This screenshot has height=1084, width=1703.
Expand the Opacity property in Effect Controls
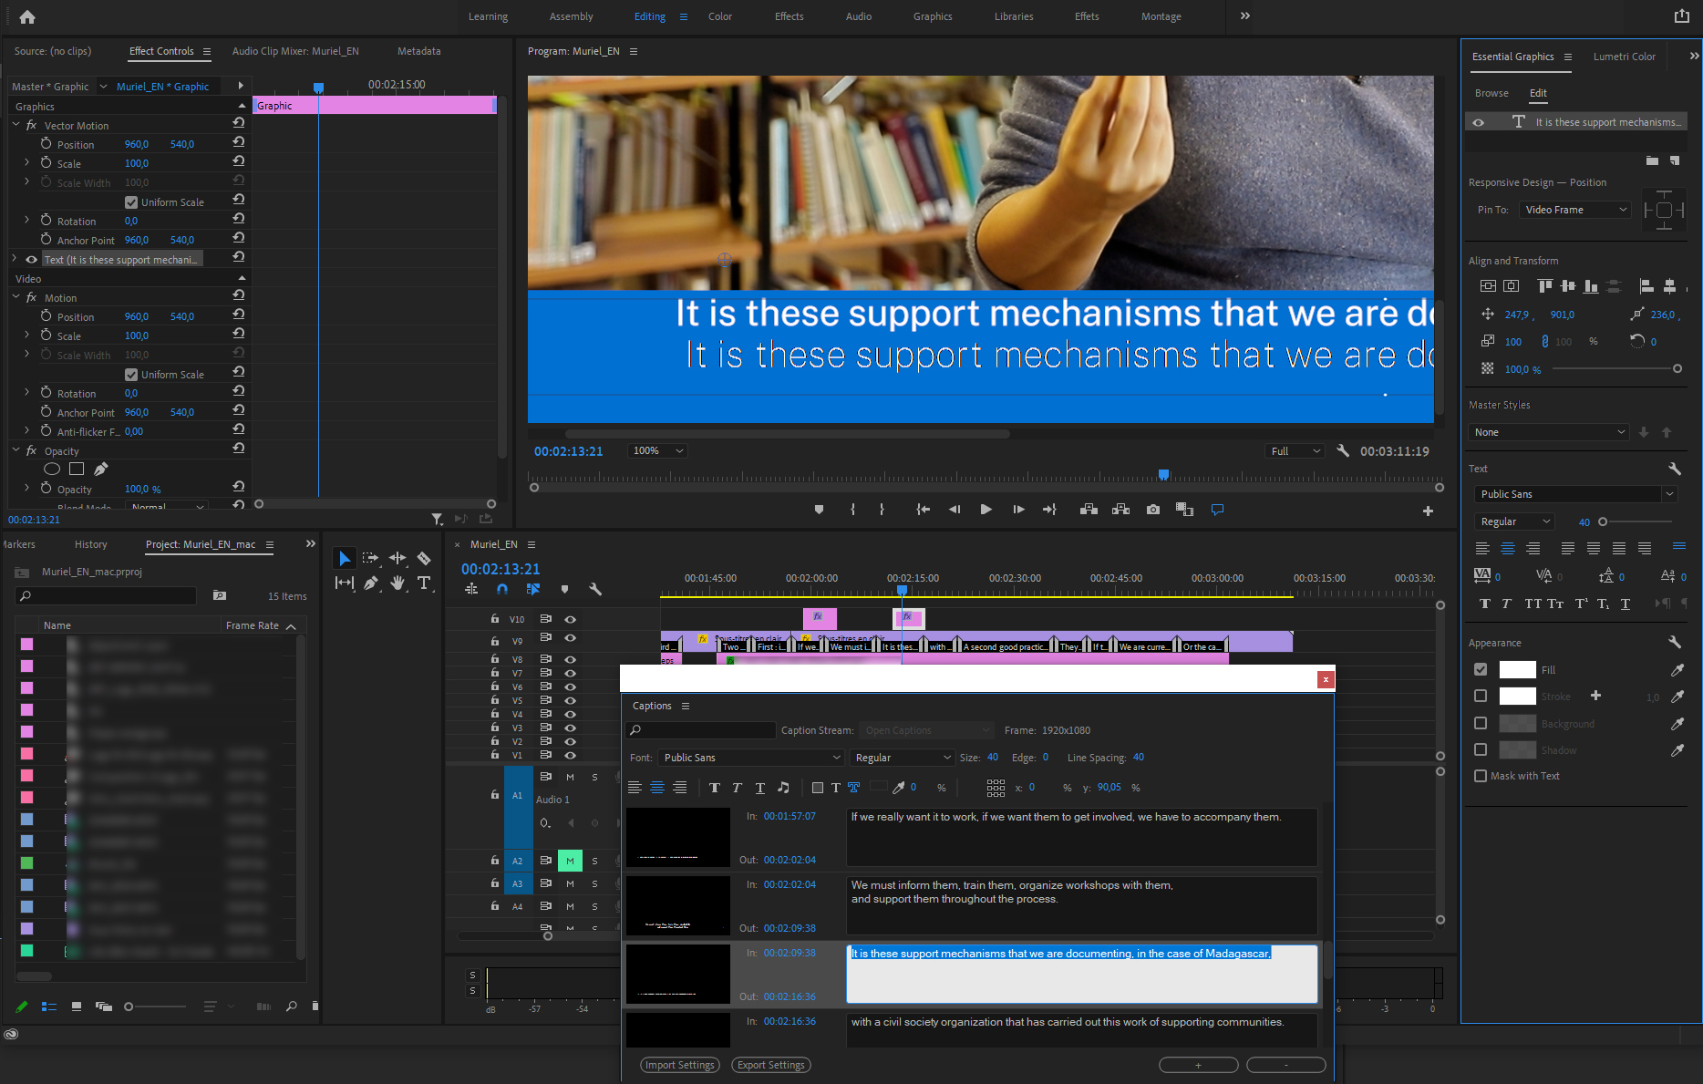pyautogui.click(x=26, y=489)
